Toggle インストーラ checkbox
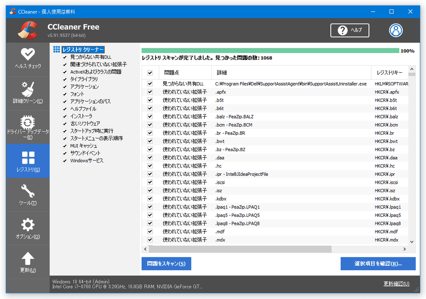 pyautogui.click(x=65, y=116)
